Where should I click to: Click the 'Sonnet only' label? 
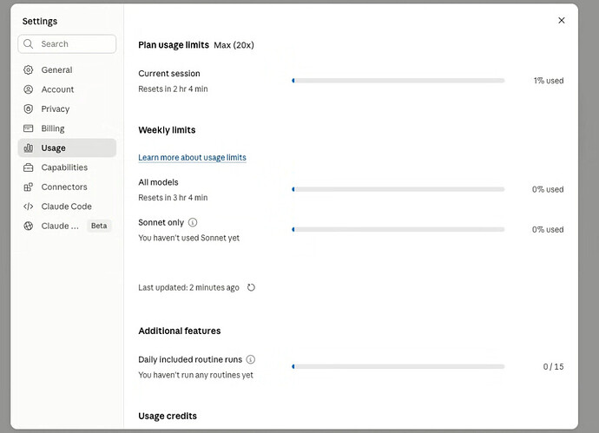tap(161, 223)
